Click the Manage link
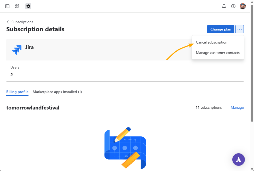254x171 pixels. coord(237,107)
